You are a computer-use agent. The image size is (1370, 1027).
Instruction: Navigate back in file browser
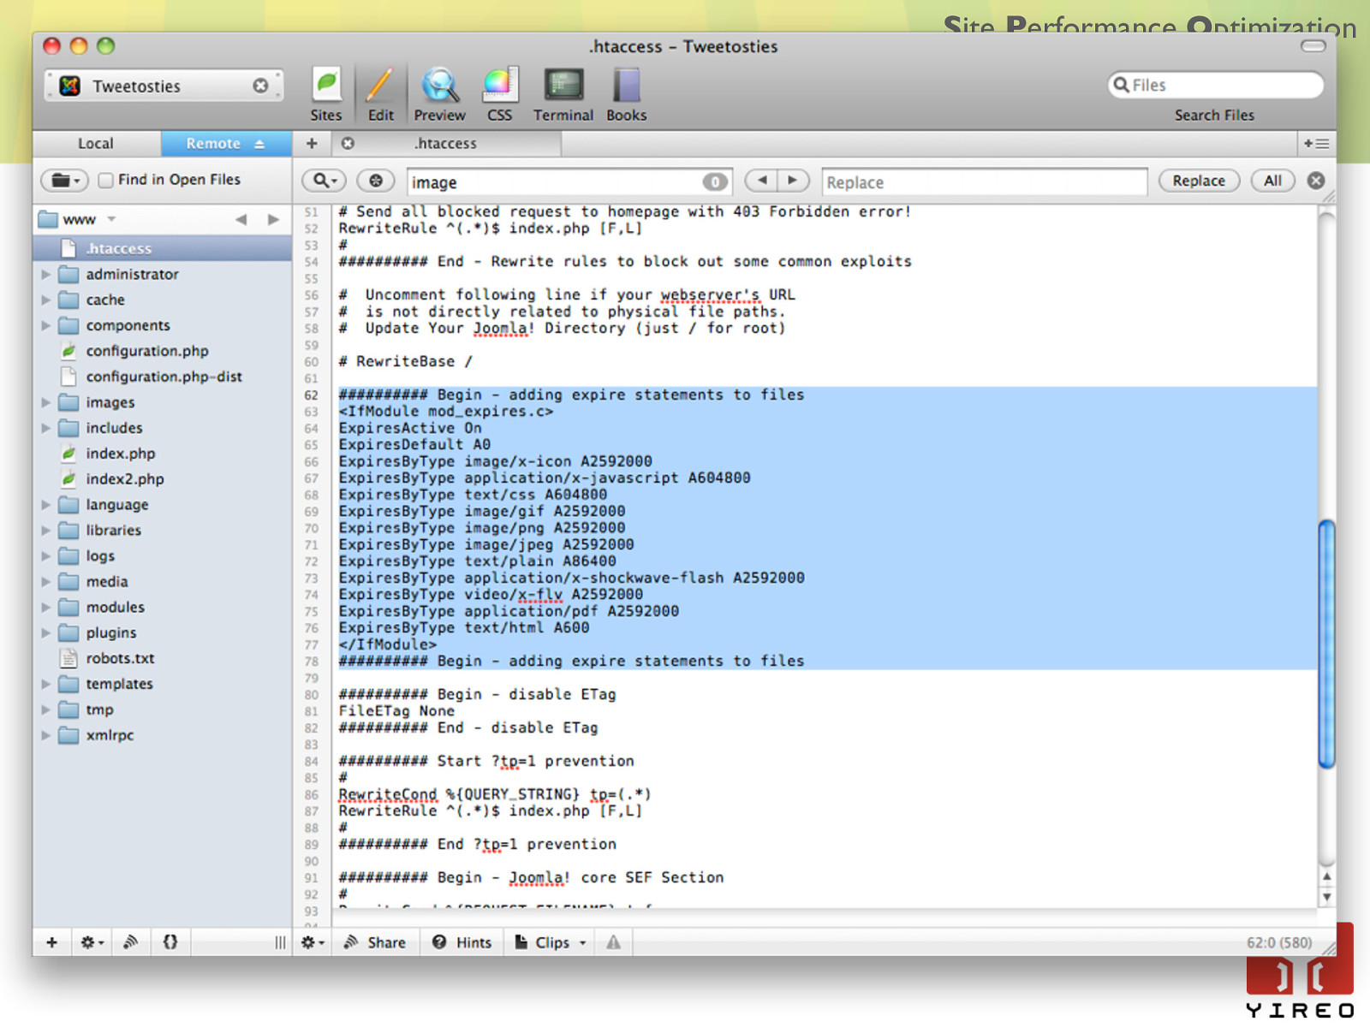pos(241,220)
